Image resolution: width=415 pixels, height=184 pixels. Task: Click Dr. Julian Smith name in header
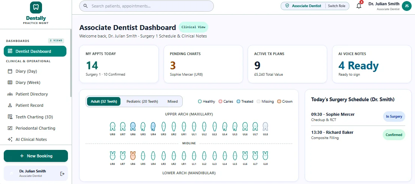coord(384,4)
